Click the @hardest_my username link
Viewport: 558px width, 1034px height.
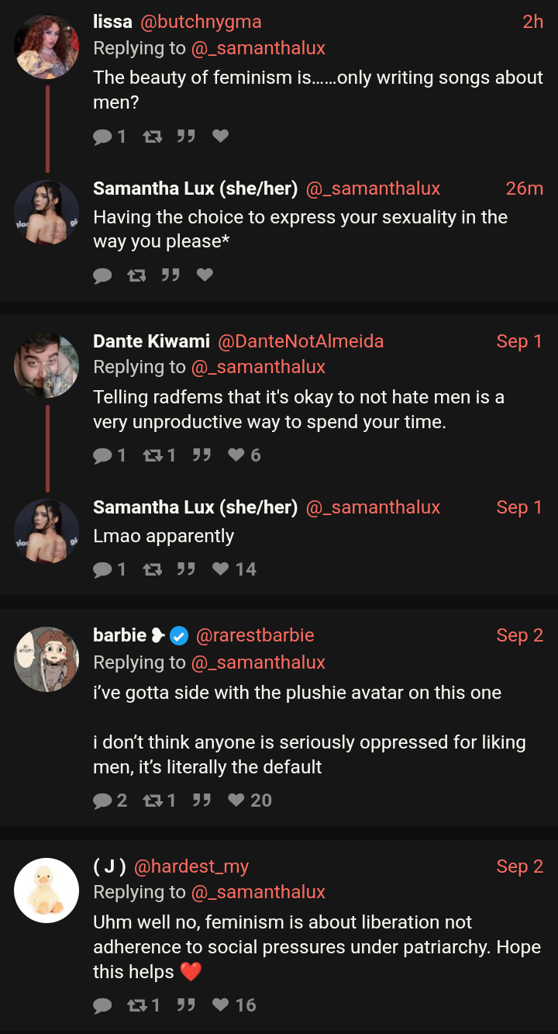(x=191, y=866)
